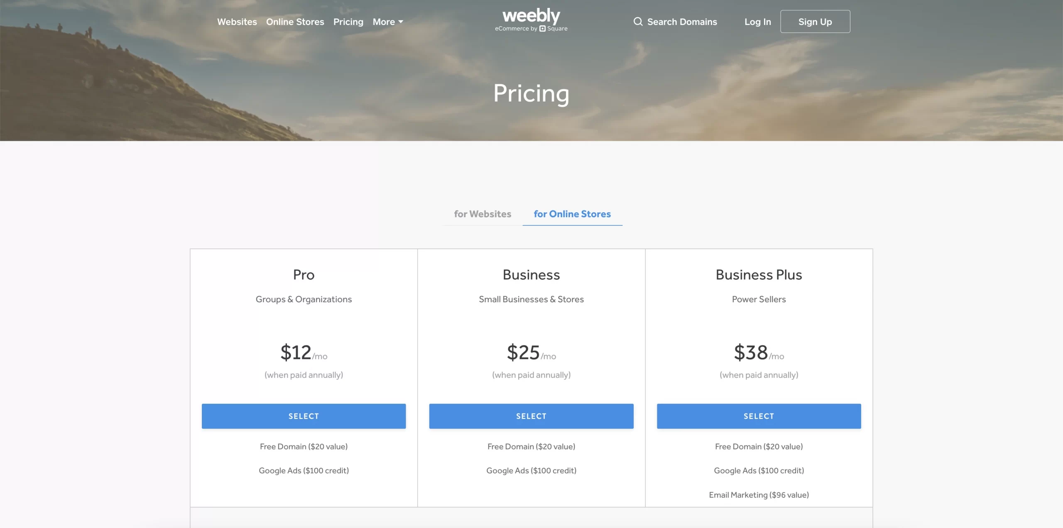Go to the Pricing navigation item
Image resolution: width=1063 pixels, height=528 pixels.
pyautogui.click(x=348, y=22)
